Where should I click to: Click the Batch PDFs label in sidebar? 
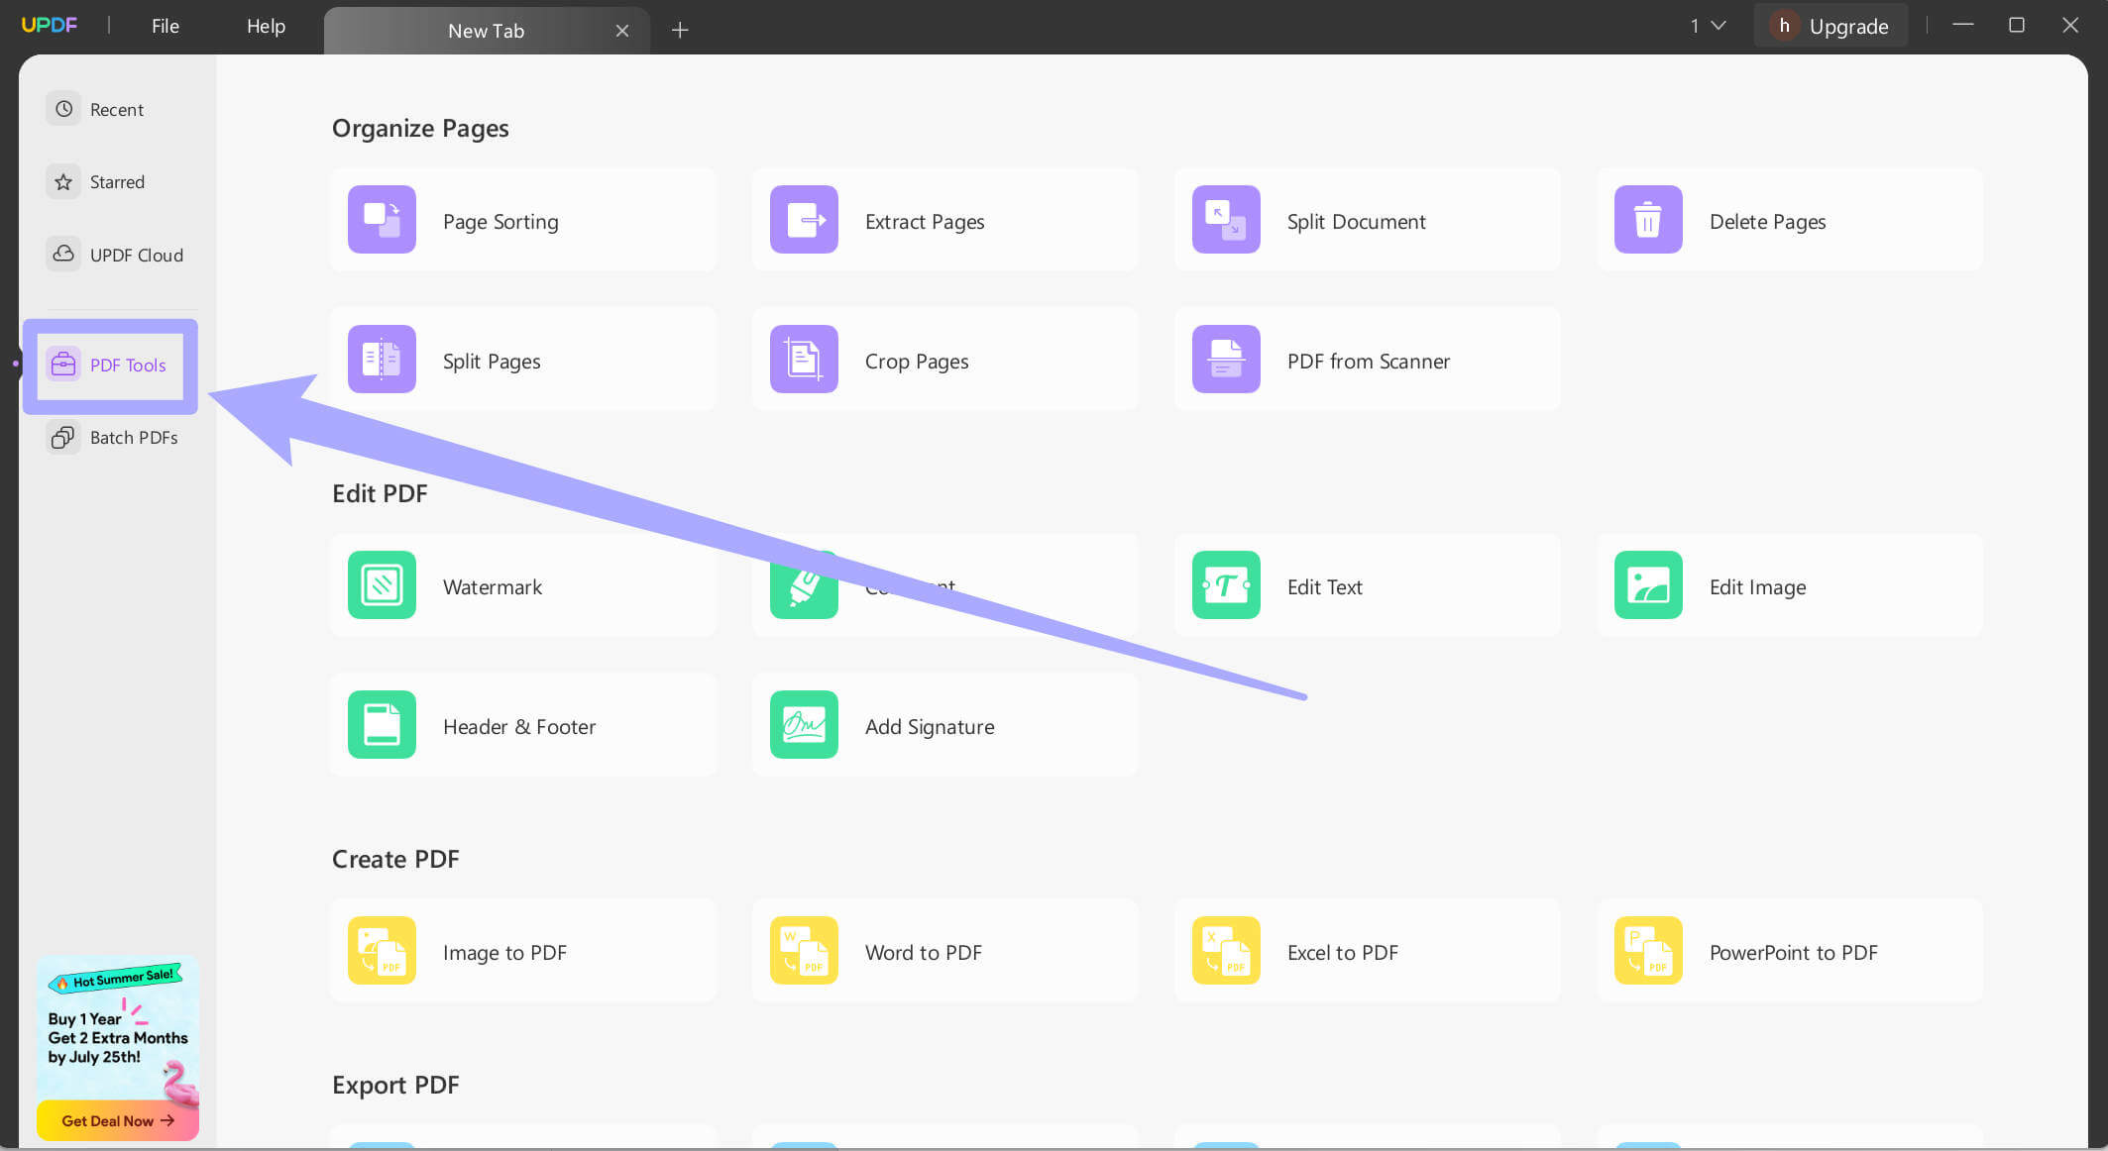coord(134,438)
